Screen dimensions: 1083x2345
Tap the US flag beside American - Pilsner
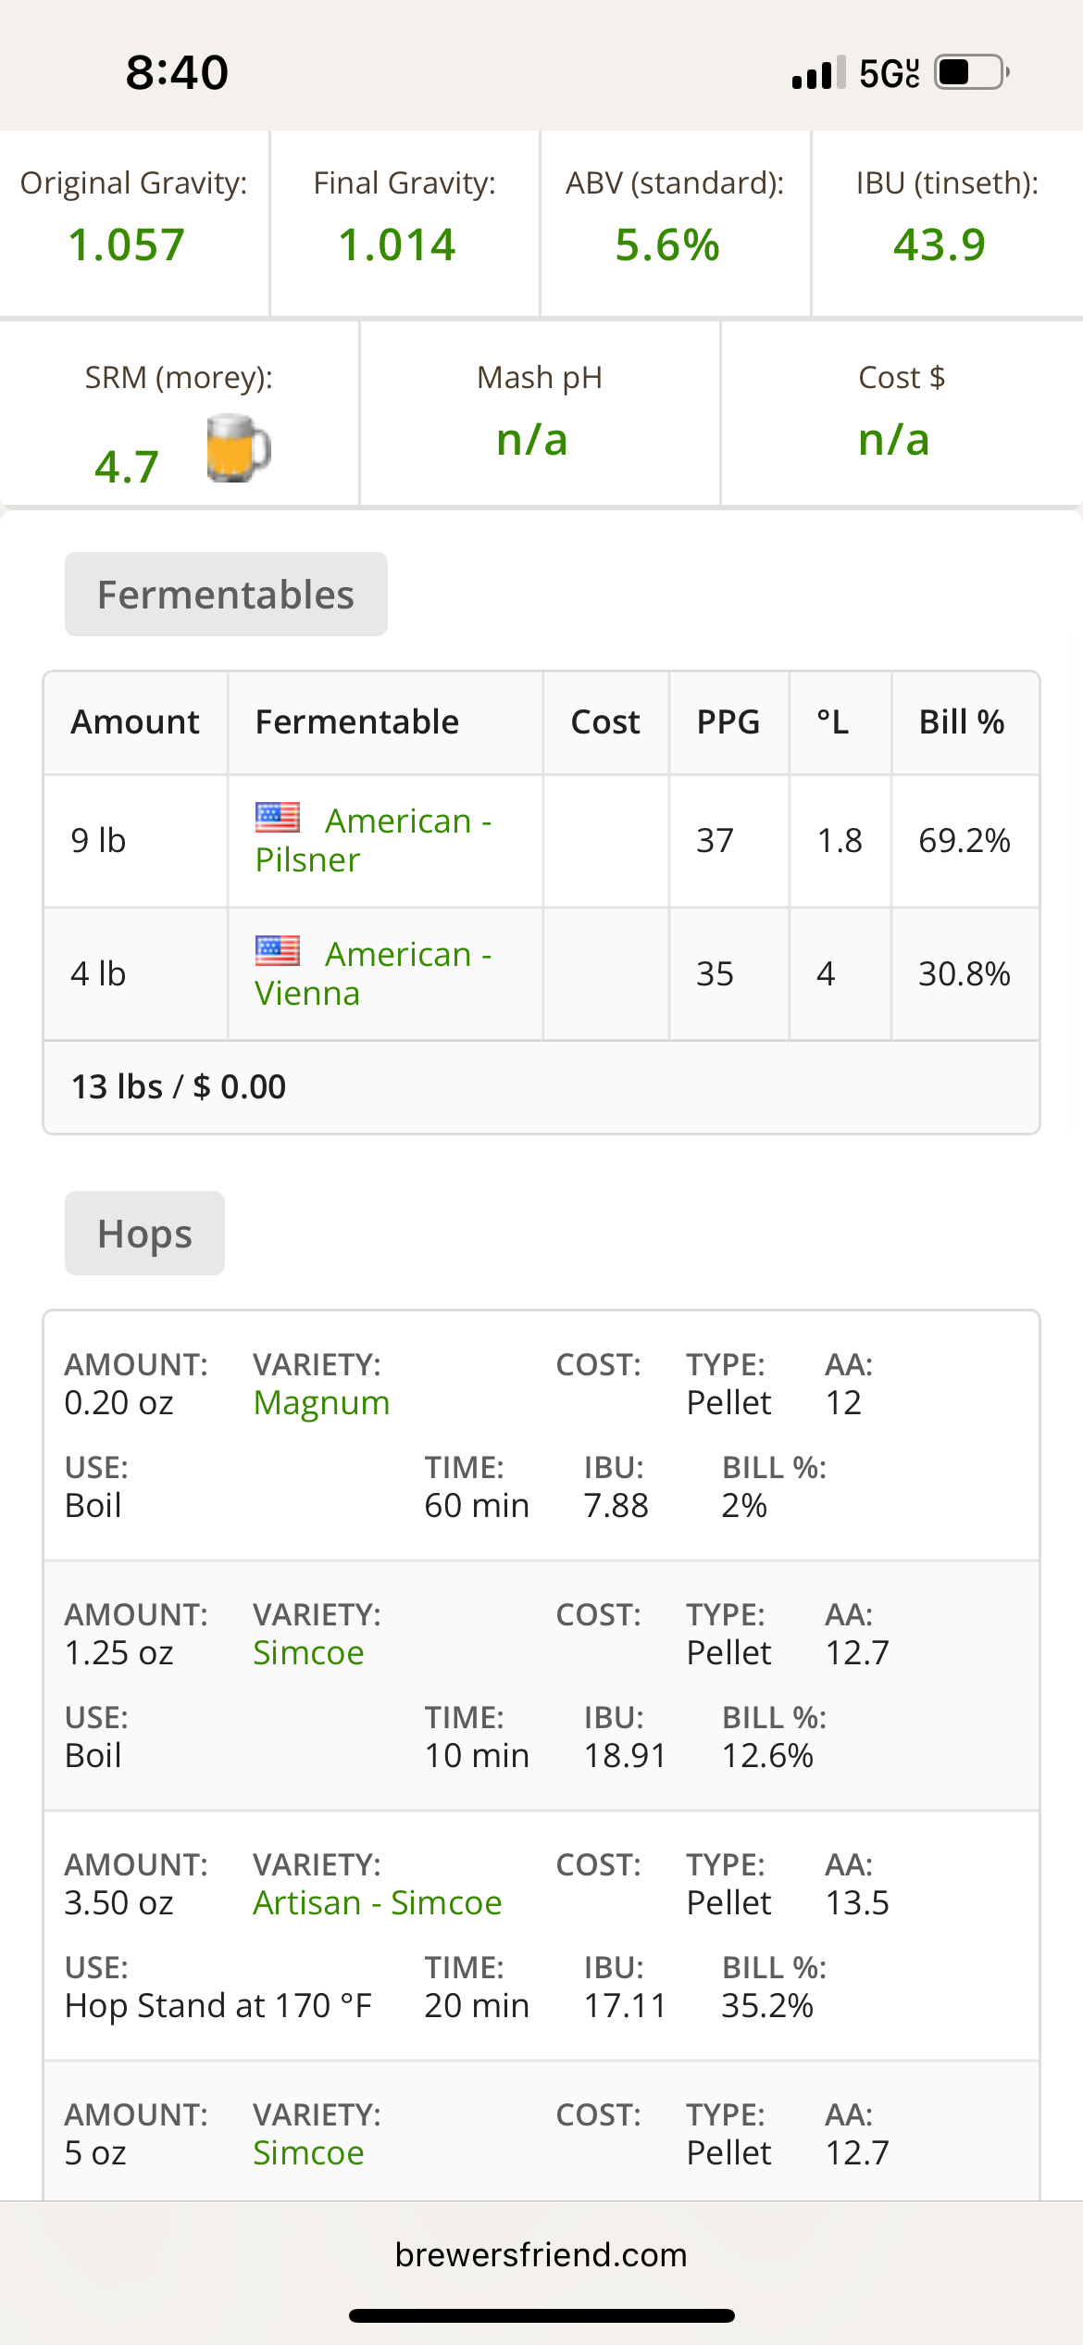tap(278, 817)
